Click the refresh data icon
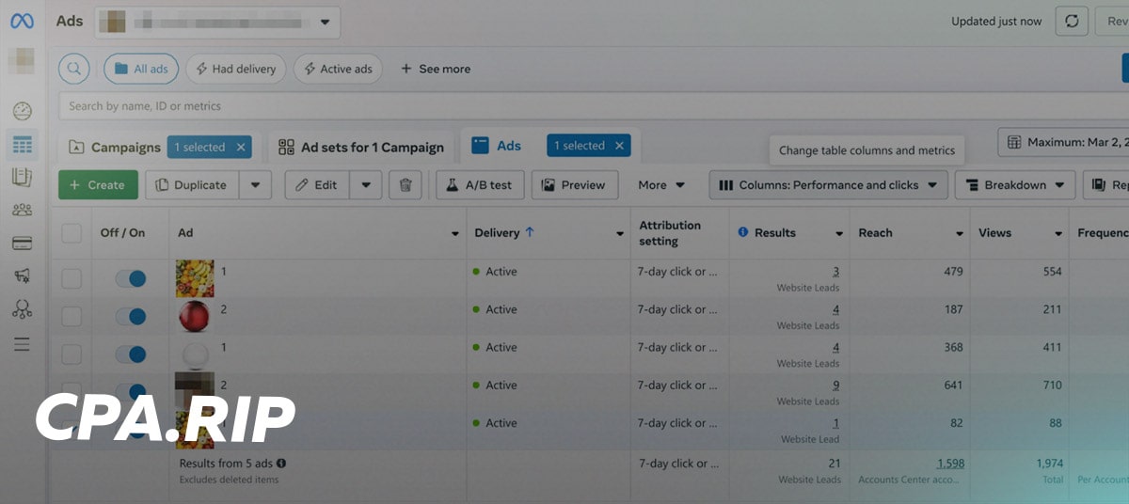 click(1072, 22)
